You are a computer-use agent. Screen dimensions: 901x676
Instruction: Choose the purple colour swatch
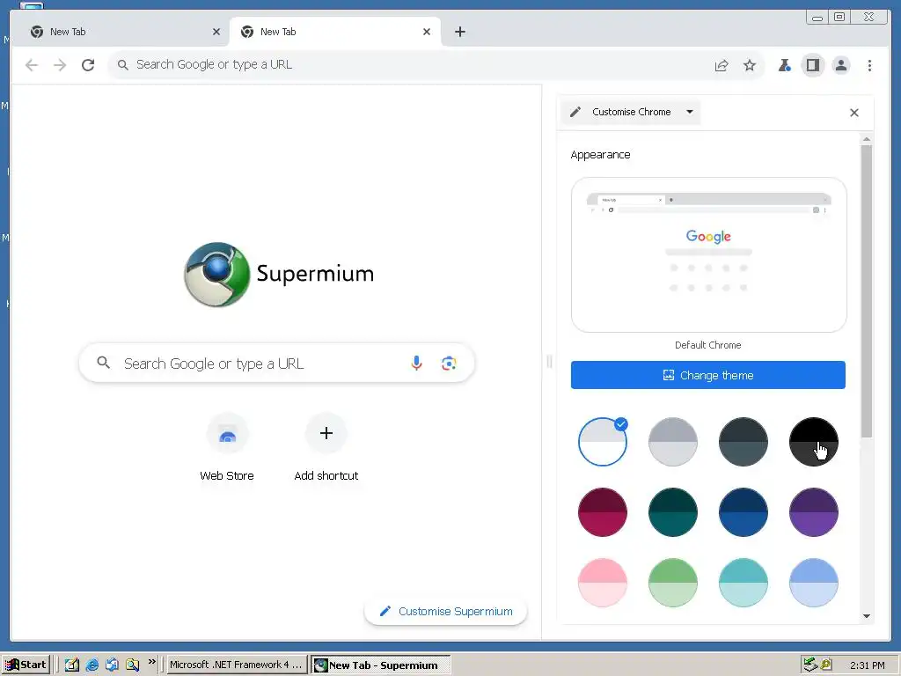tap(814, 512)
